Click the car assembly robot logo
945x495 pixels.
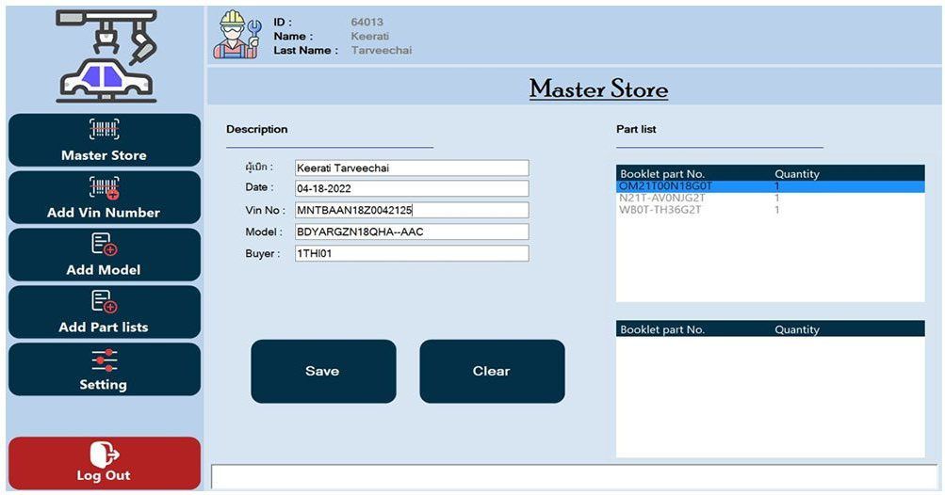coord(106,56)
